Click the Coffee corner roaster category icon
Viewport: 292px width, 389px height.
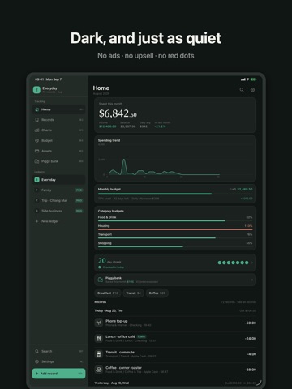(x=99, y=370)
